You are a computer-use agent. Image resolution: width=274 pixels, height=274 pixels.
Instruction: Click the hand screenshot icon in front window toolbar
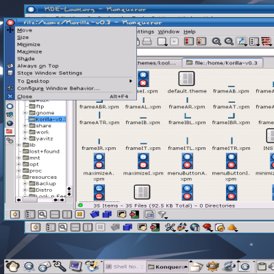click(x=121, y=214)
